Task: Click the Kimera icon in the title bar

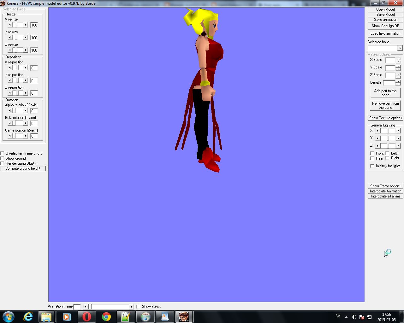Action: 3,3
